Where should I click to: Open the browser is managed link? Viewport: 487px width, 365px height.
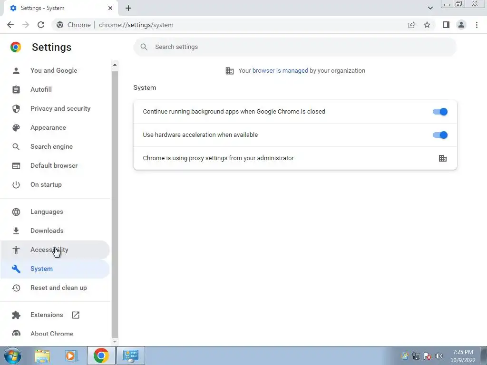point(280,70)
